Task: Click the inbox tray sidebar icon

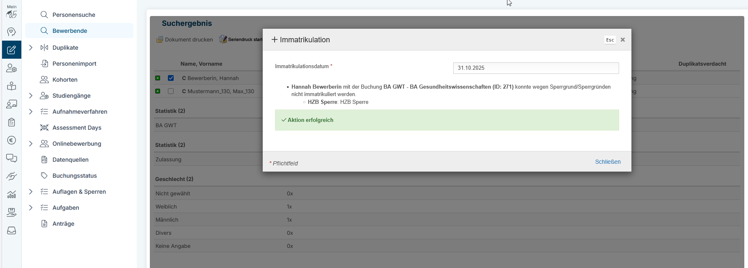Action: (x=11, y=231)
